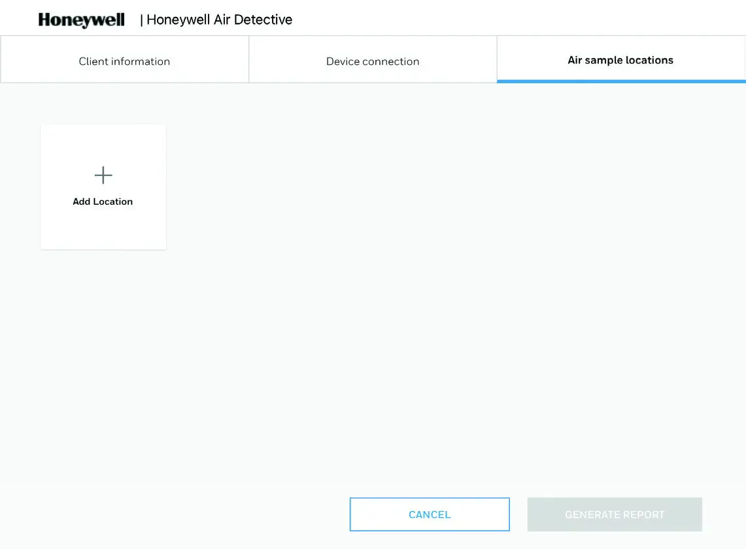The height and width of the screenshot is (549, 746).
Task: Click the plus icon to add location
Action: [x=103, y=175]
